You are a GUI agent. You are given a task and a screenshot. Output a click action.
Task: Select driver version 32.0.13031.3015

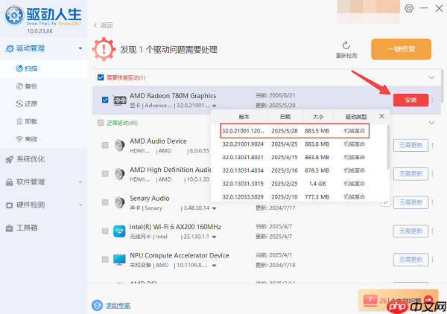pos(296,184)
